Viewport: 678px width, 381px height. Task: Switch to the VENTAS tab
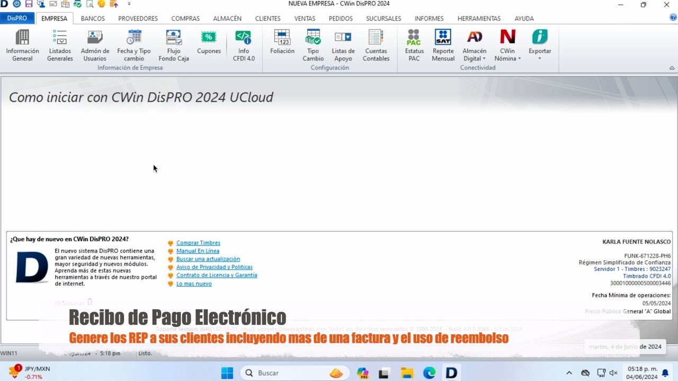pos(305,19)
